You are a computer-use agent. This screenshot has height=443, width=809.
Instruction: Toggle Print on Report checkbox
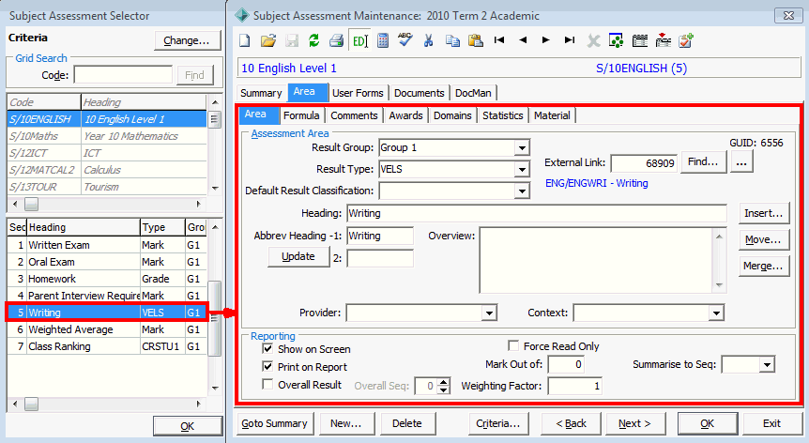point(267,366)
